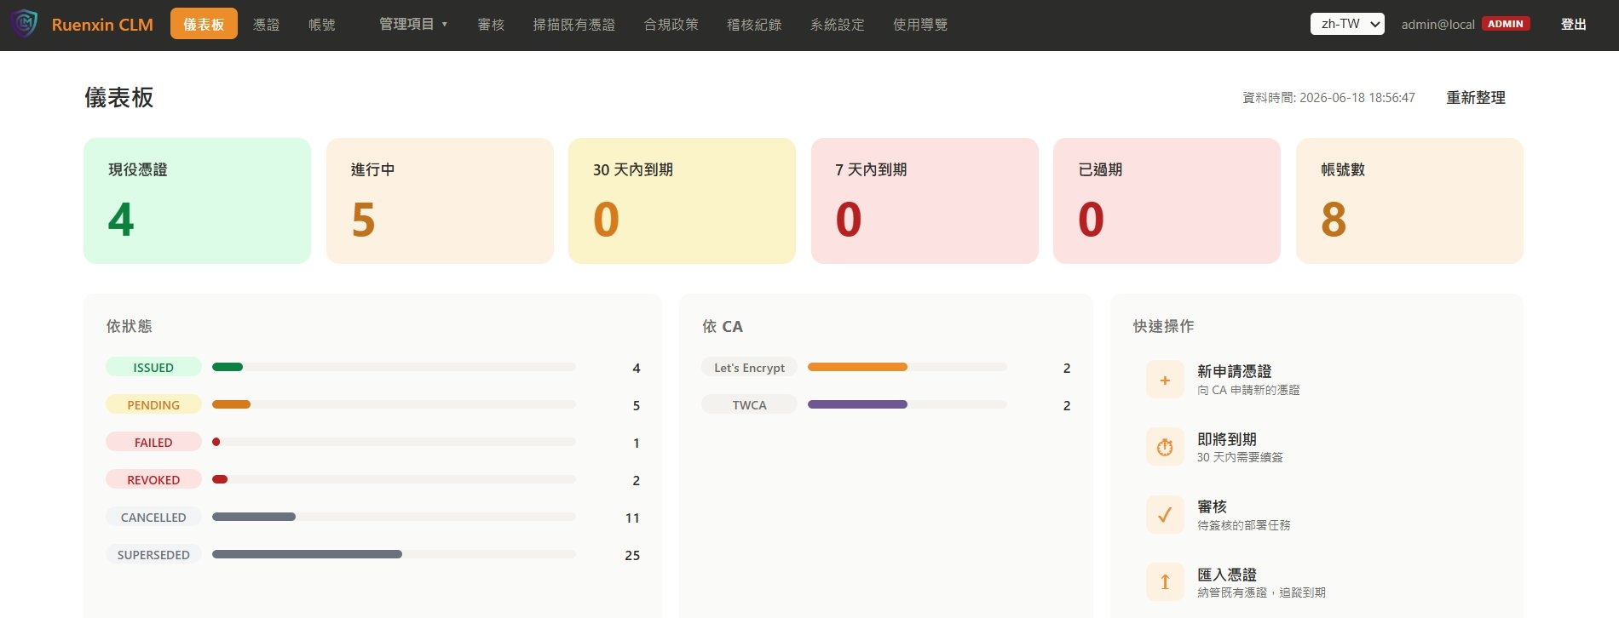Screen dimensions: 1619x618
Task: Click the Ruenxin CLM shield logo icon
Action: tap(24, 24)
